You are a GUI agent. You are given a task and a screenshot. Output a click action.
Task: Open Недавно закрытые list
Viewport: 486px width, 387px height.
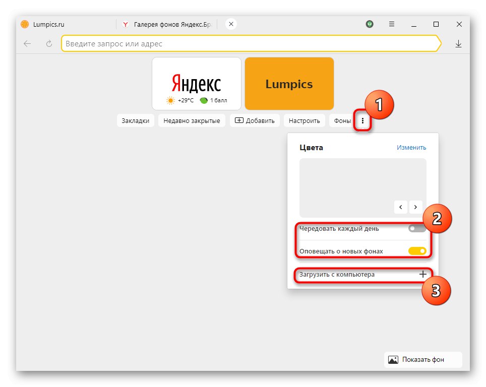[192, 120]
